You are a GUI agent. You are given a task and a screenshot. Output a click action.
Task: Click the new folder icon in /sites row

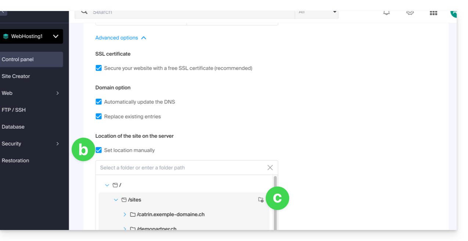tap(261, 200)
